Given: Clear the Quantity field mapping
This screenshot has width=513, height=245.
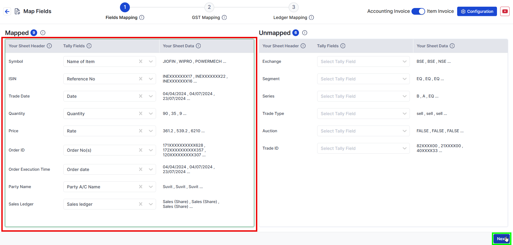Looking at the screenshot, I should [x=141, y=114].
